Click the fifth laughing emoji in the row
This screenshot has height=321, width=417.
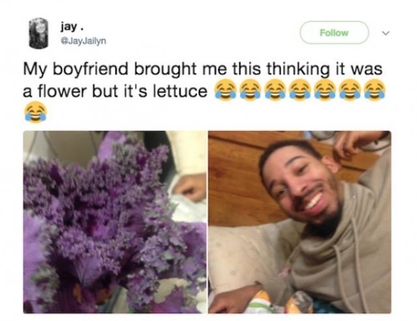coord(325,90)
